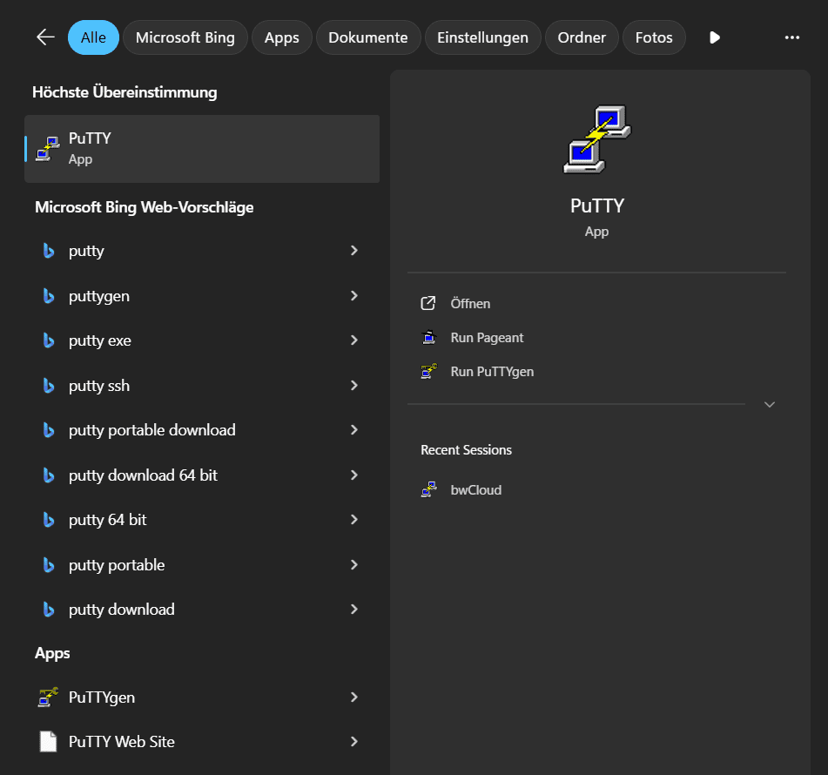Expand 'putty portable download' chevron

pos(354,430)
